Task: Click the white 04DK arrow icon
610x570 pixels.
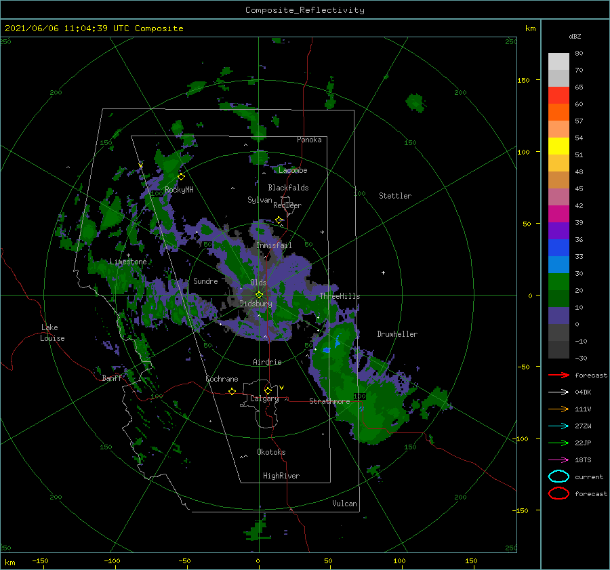Action: coord(558,392)
